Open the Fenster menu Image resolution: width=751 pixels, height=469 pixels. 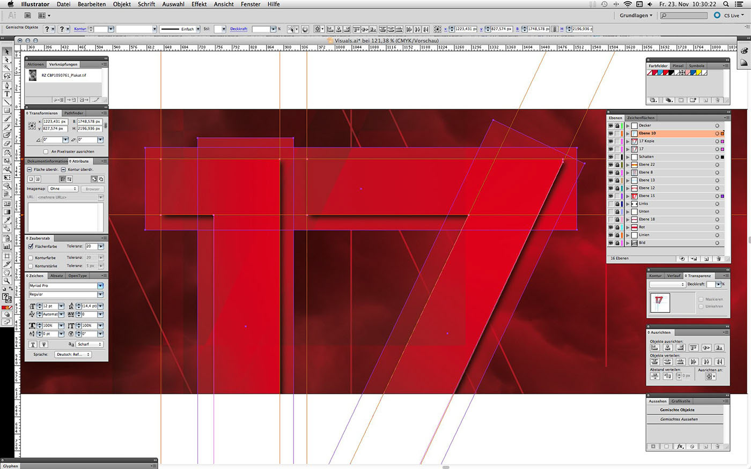click(251, 4)
